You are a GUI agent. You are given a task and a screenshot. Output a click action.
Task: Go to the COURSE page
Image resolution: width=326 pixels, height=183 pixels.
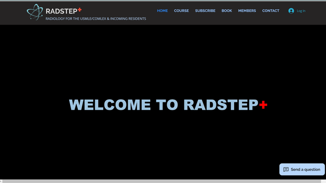tap(181, 11)
